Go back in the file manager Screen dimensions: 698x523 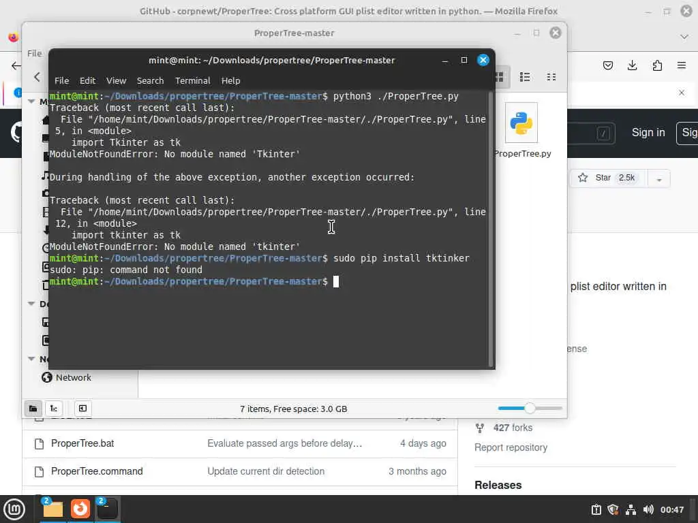[x=37, y=76]
